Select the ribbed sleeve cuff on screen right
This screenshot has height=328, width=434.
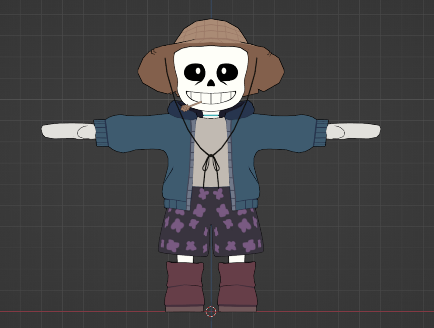(x=321, y=132)
